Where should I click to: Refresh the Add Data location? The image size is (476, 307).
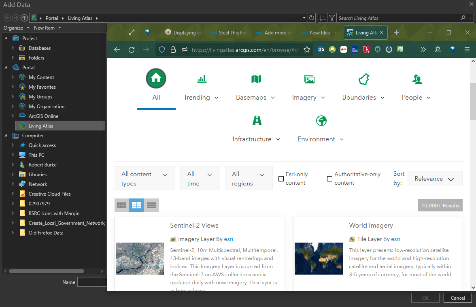312,18
